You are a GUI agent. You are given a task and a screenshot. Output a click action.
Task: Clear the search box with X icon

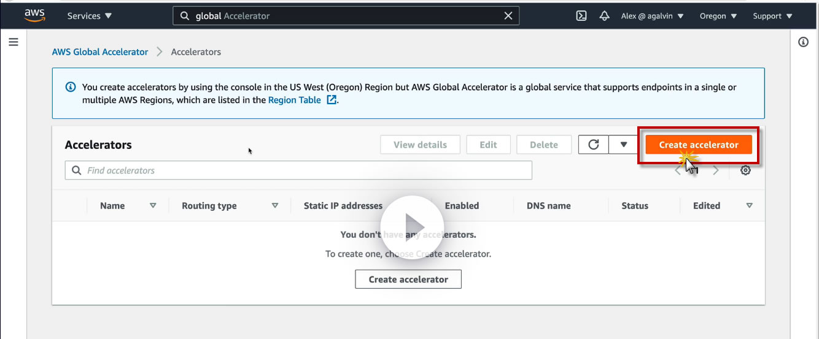pyautogui.click(x=508, y=16)
